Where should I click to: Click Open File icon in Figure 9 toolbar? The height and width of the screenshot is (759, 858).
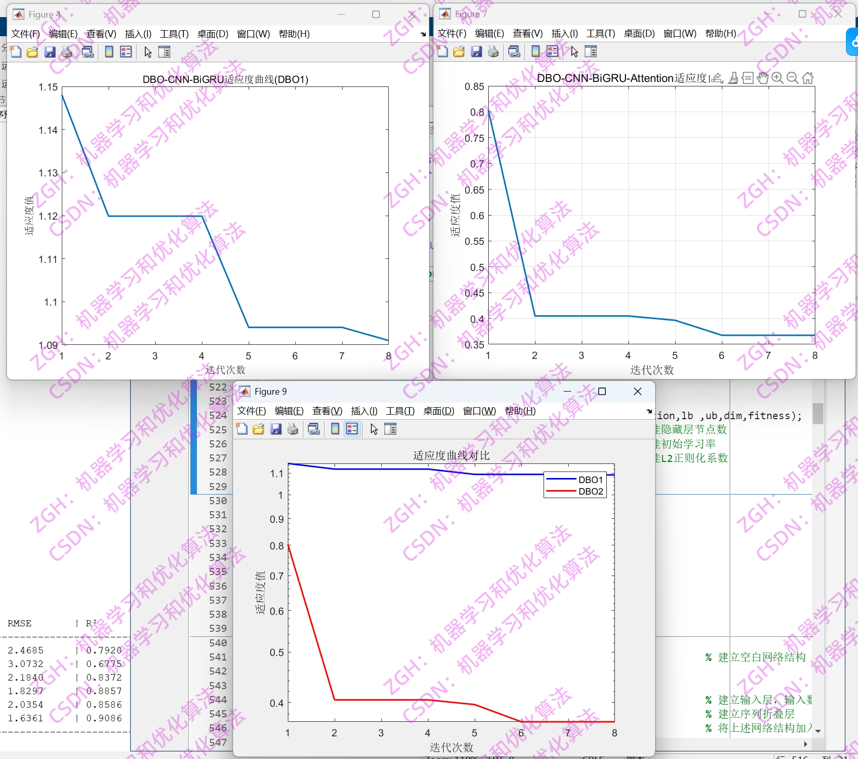259,429
